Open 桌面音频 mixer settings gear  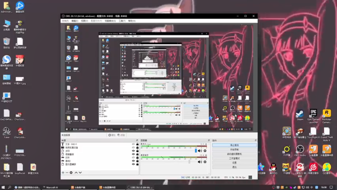click(205, 162)
